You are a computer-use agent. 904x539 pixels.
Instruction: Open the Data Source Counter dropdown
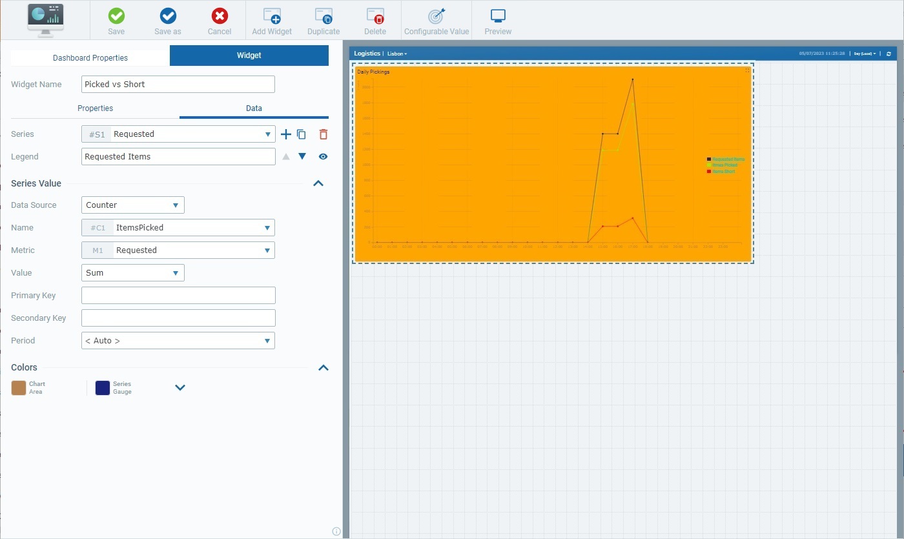[133, 205]
